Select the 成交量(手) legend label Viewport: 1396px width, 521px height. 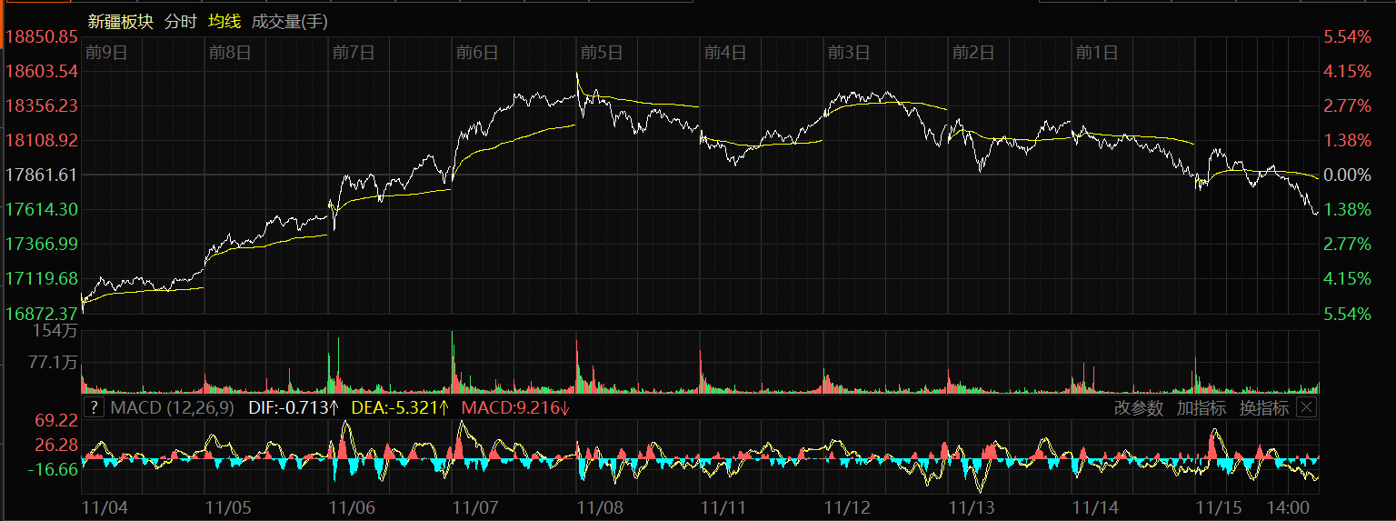pos(290,22)
